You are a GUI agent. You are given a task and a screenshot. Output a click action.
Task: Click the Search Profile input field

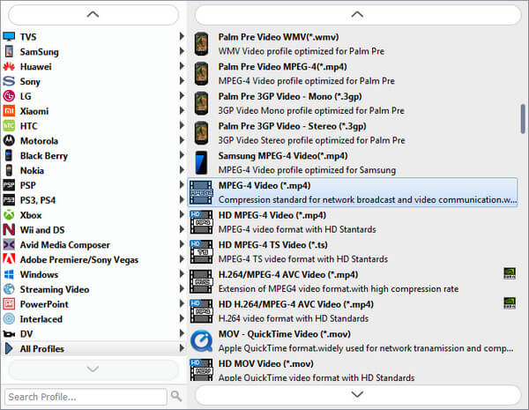(86, 397)
